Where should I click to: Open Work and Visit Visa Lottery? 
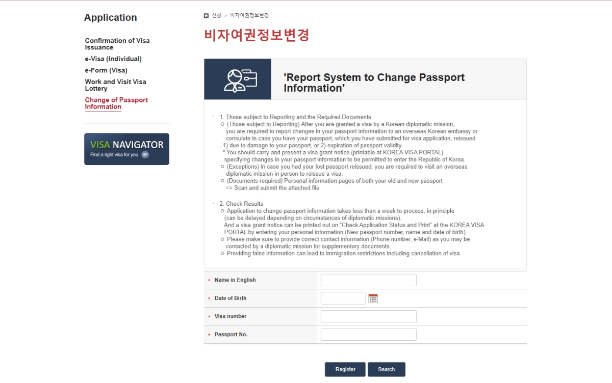[115, 85]
